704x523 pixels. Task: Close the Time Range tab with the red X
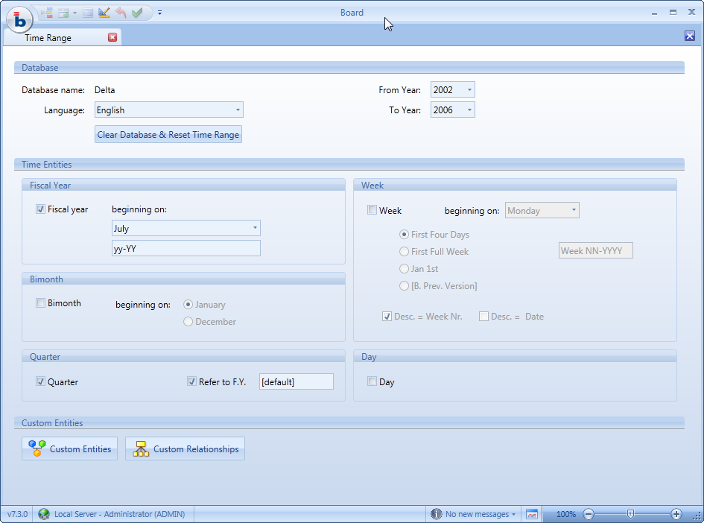[x=112, y=37]
